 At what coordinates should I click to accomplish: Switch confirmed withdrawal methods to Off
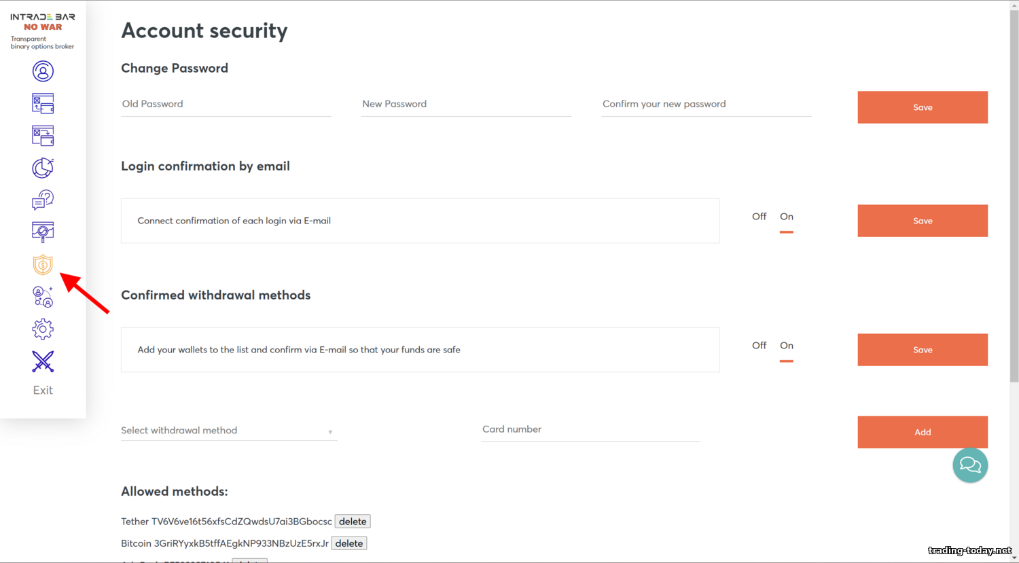pyautogui.click(x=759, y=346)
